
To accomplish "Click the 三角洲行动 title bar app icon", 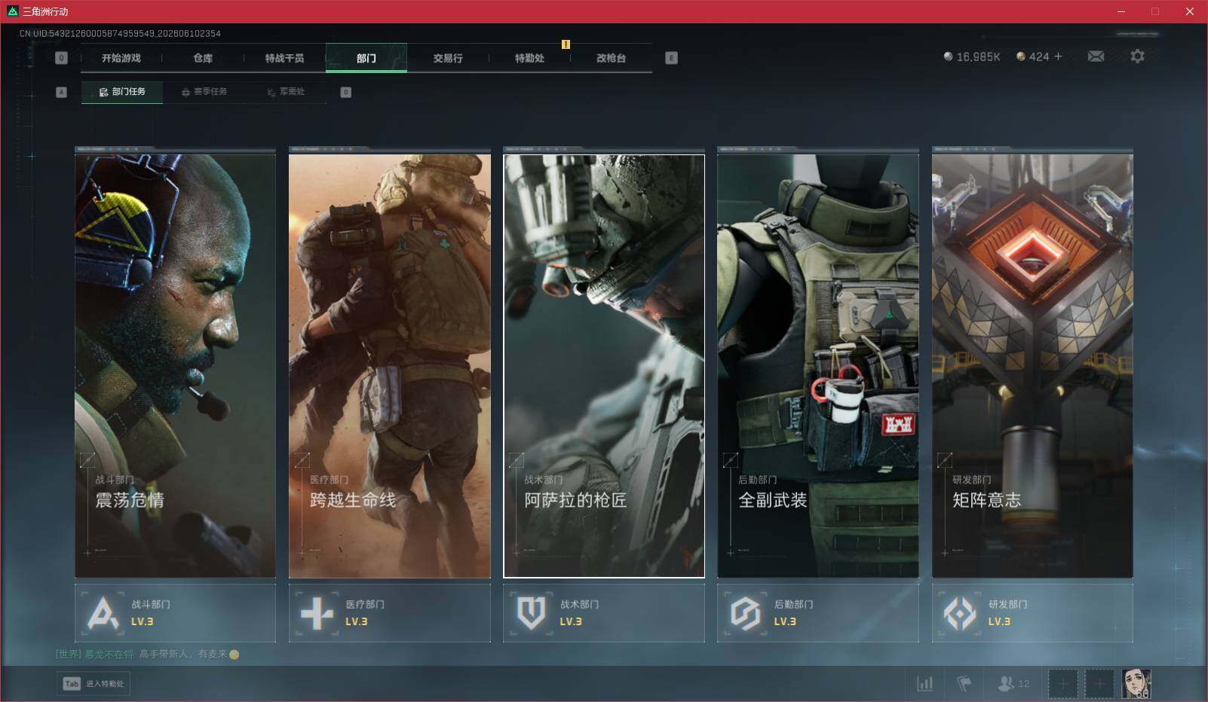I will (12, 11).
